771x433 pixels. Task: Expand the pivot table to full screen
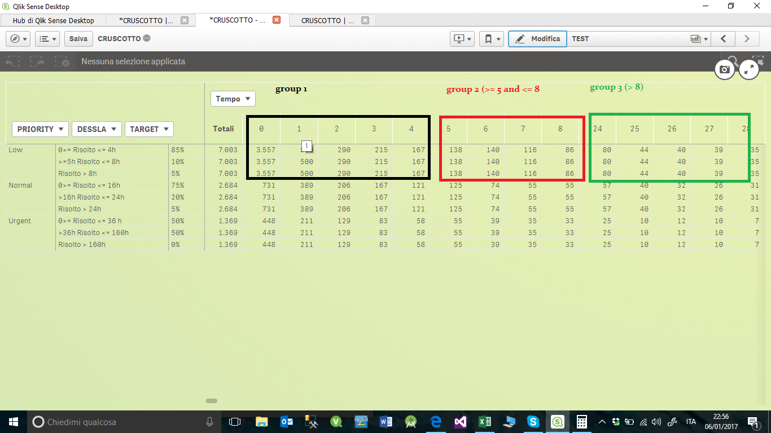pos(749,70)
